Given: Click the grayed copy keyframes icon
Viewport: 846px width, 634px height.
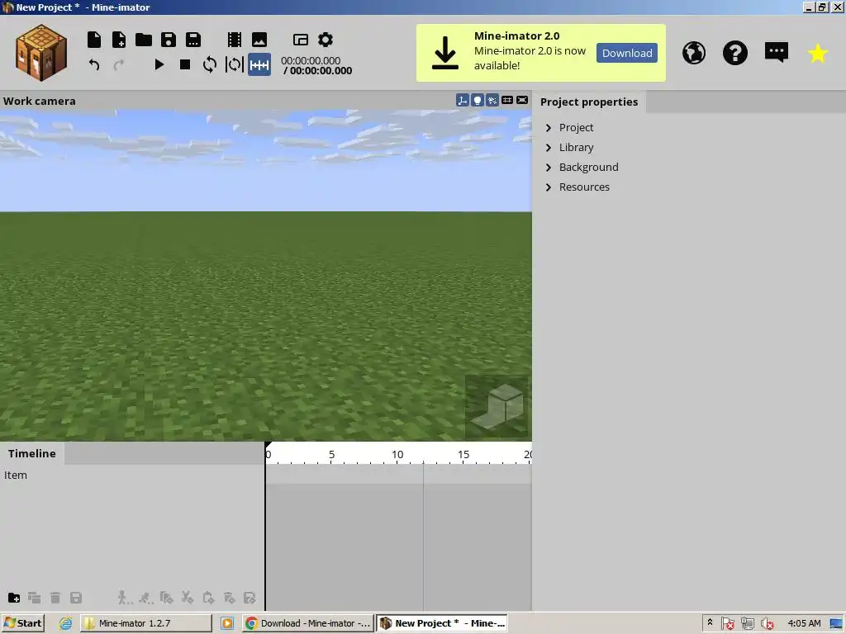Looking at the screenshot, I should tap(166, 598).
